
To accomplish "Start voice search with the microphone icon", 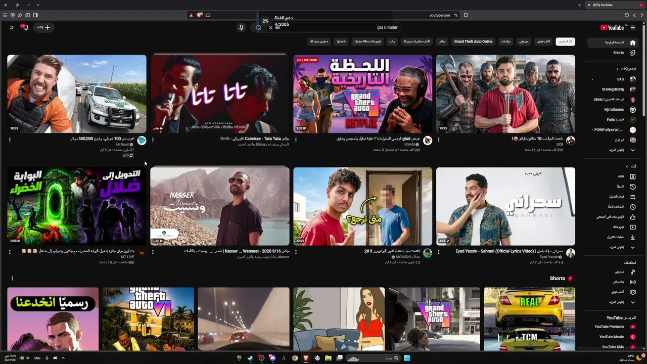I will [241, 27].
